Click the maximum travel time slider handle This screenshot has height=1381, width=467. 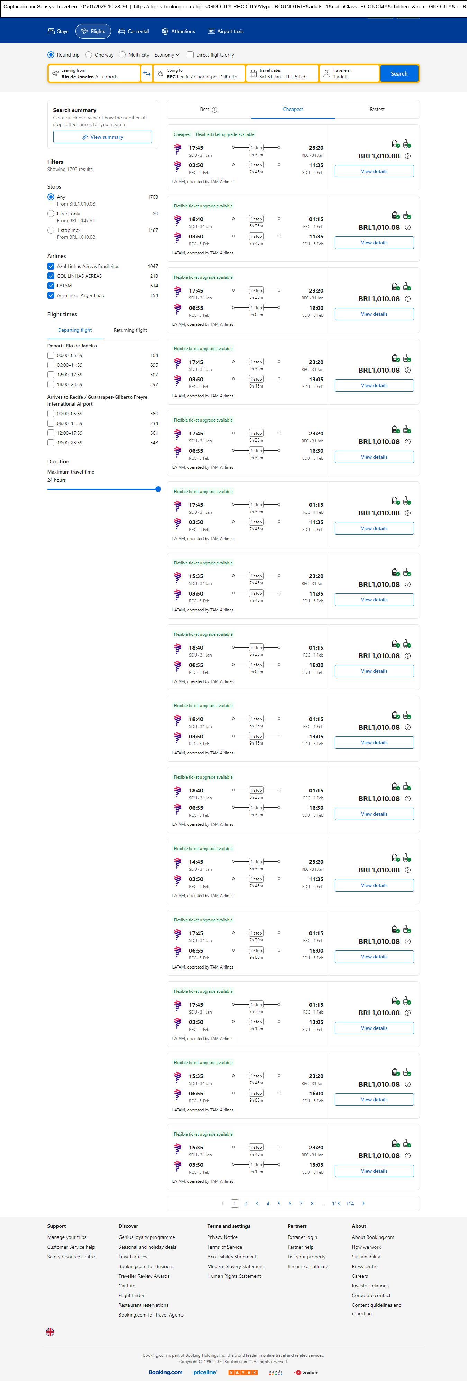158,489
